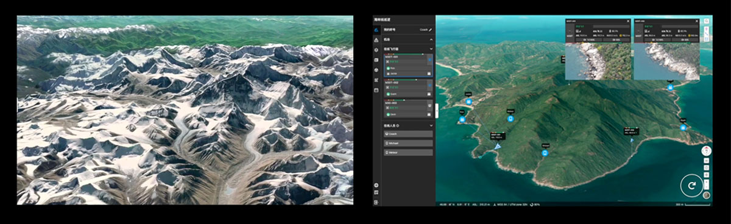Image resolution: width=731 pixels, height=224 pixels.
Task: Click the Michael personnel entry
Action: [408, 142]
